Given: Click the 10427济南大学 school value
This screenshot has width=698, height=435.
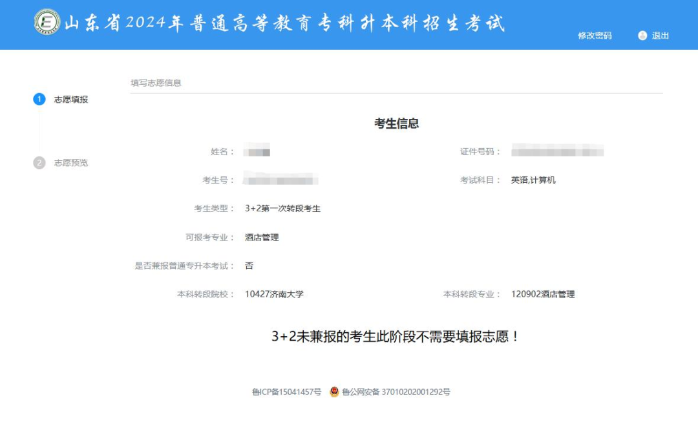Looking at the screenshot, I should pyautogui.click(x=274, y=294).
